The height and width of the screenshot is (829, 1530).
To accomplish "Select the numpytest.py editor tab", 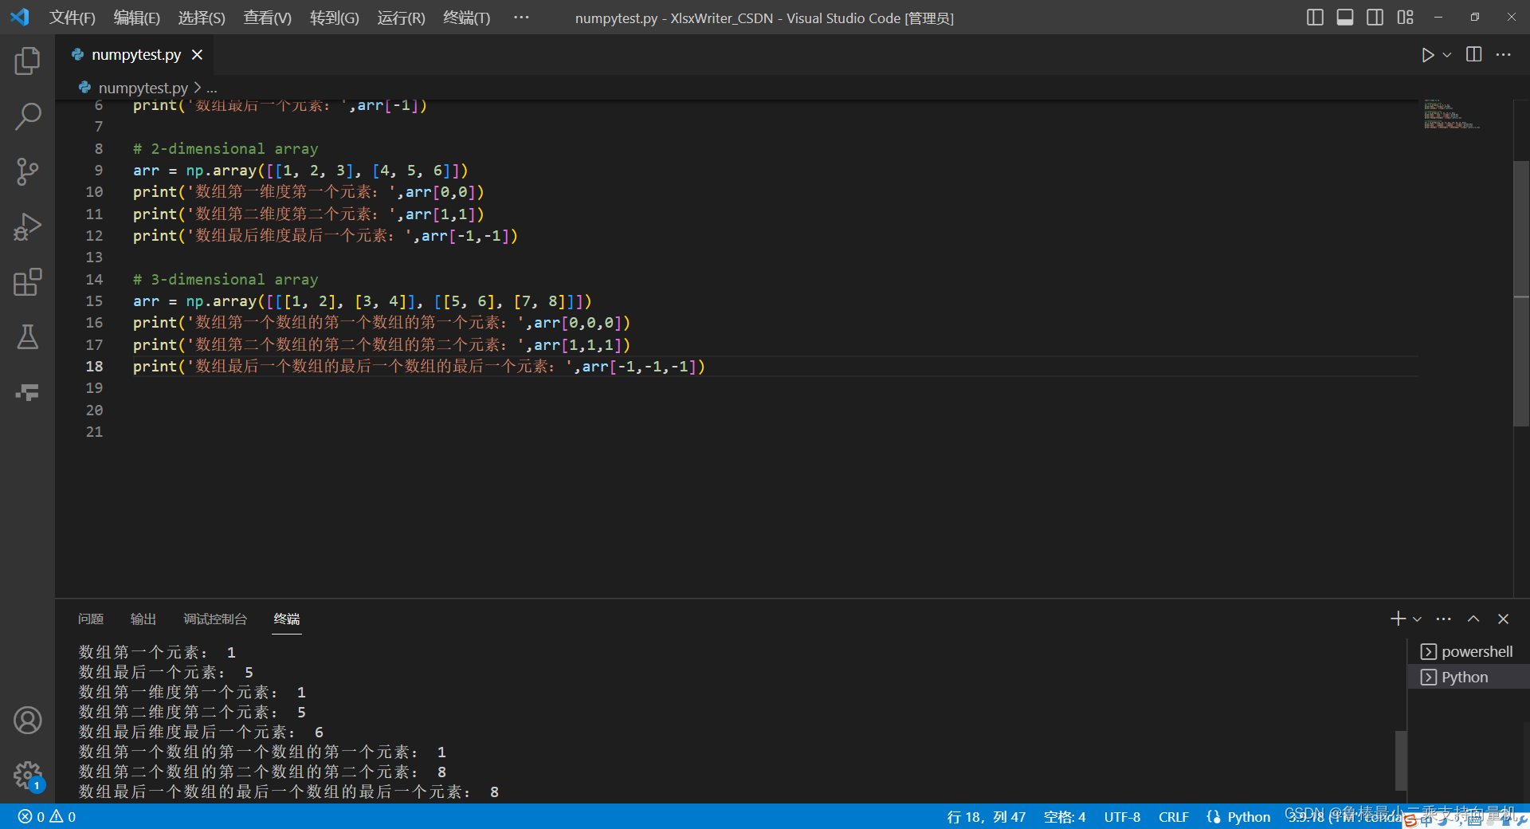I will point(135,54).
